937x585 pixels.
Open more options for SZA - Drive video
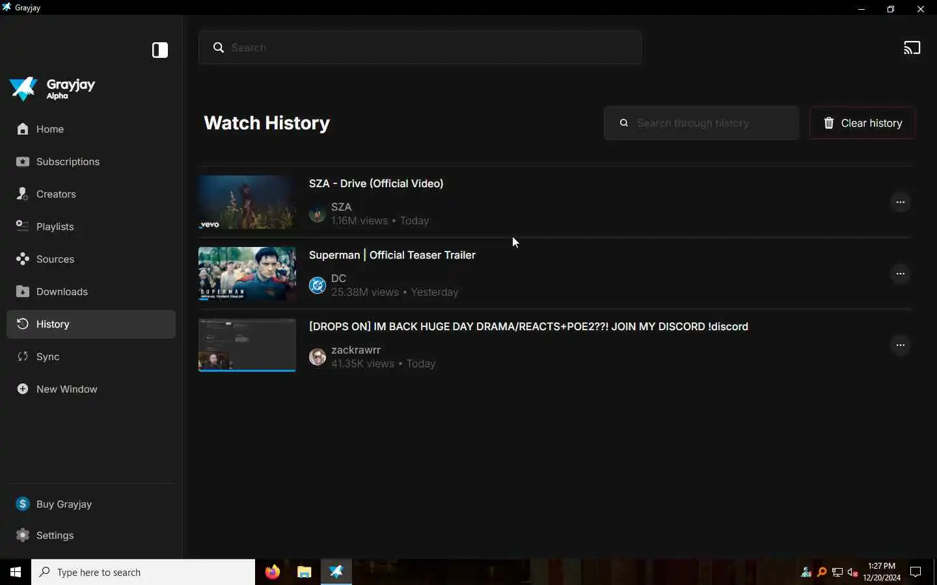point(901,202)
